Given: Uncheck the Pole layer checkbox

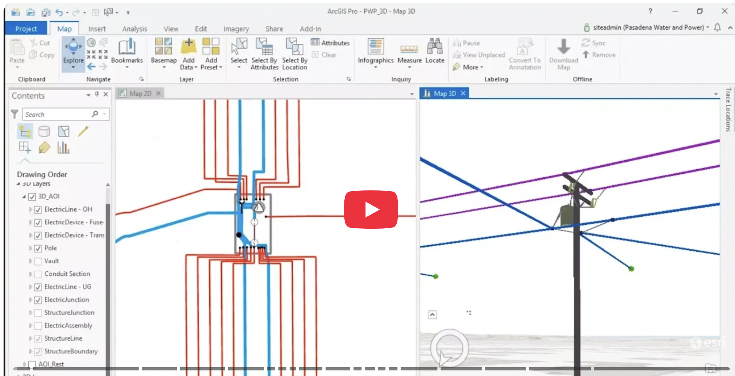Looking at the screenshot, I should [38, 248].
